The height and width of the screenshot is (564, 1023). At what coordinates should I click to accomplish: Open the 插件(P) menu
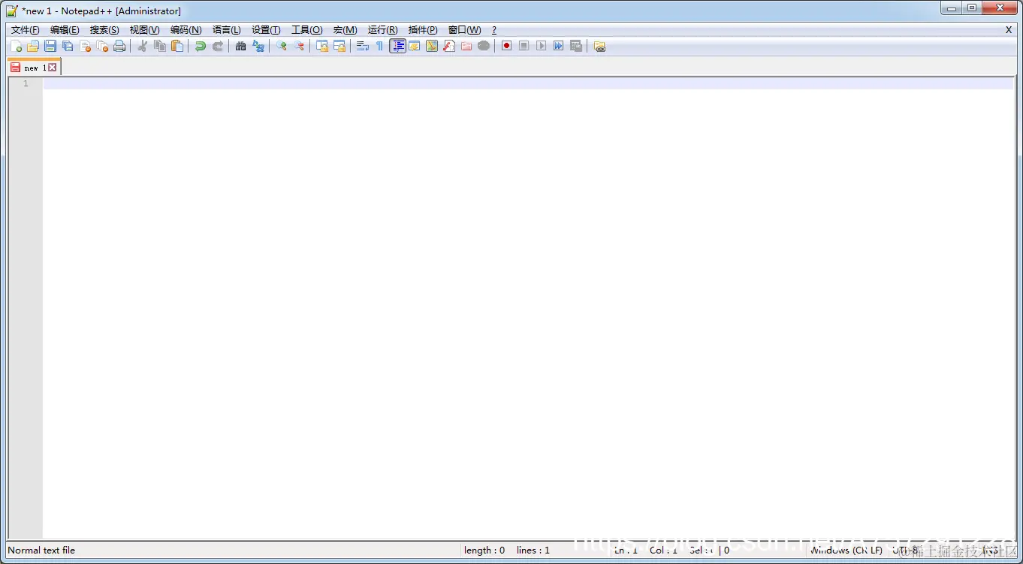pos(423,30)
